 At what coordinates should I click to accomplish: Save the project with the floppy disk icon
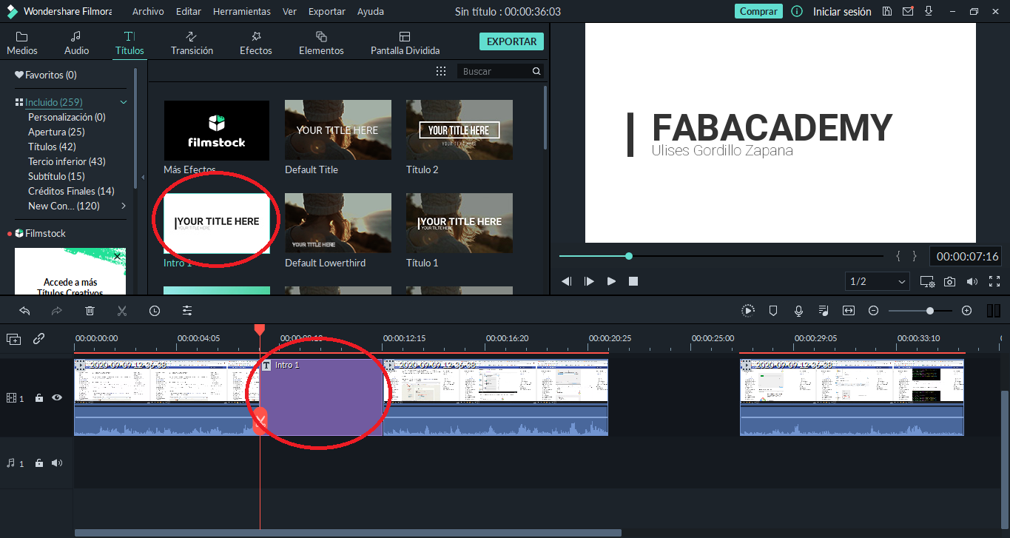pyautogui.click(x=887, y=12)
